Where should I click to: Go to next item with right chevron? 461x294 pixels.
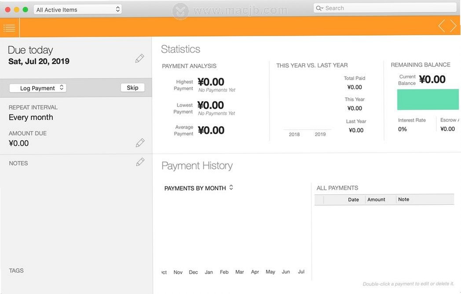[x=453, y=26]
